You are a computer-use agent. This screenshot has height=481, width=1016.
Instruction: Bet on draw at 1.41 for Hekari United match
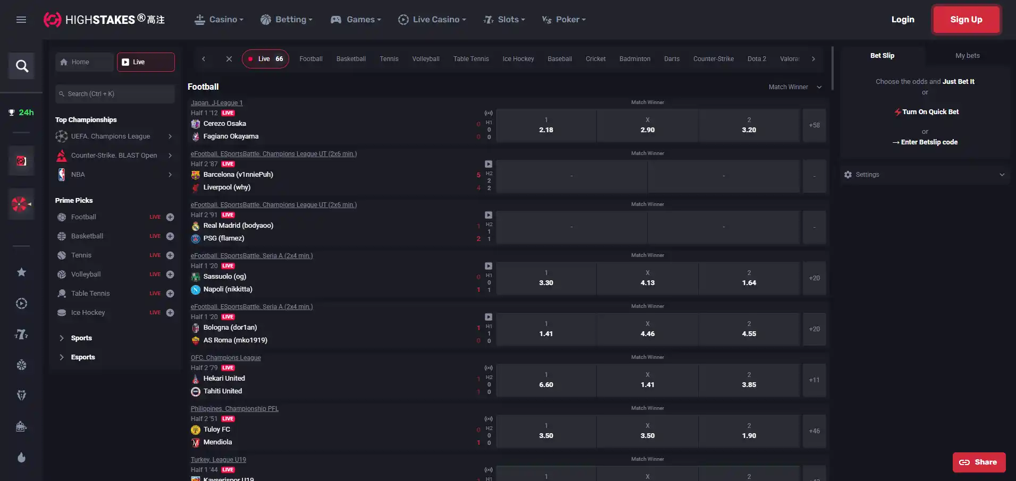click(648, 380)
